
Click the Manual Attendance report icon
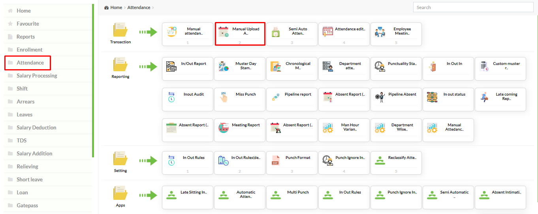tap(432, 128)
